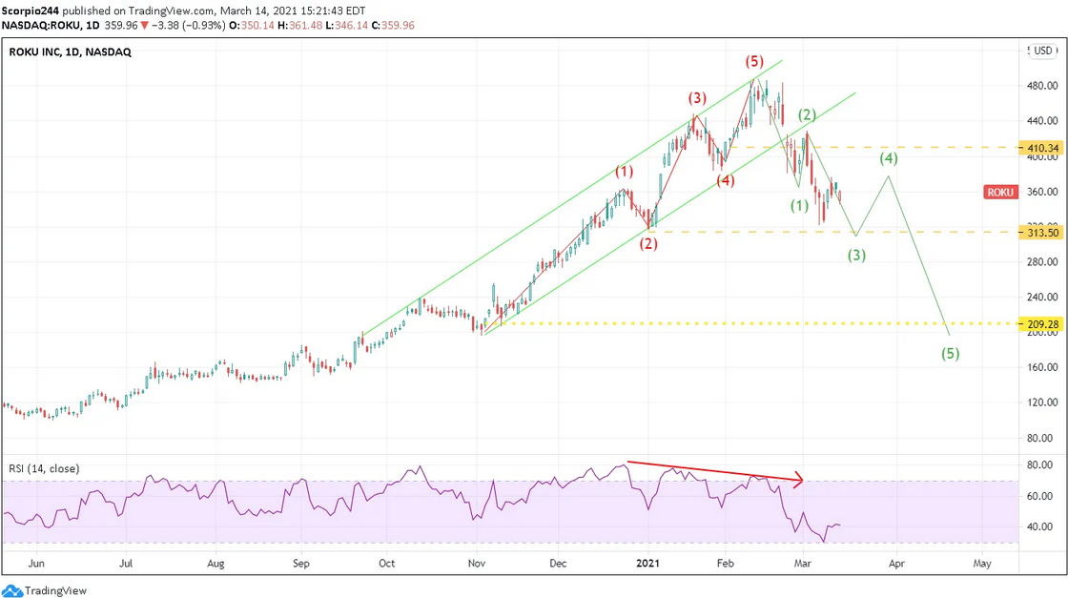Click the 120.00 price axis value
The image size is (1068, 598).
[x=1043, y=402]
